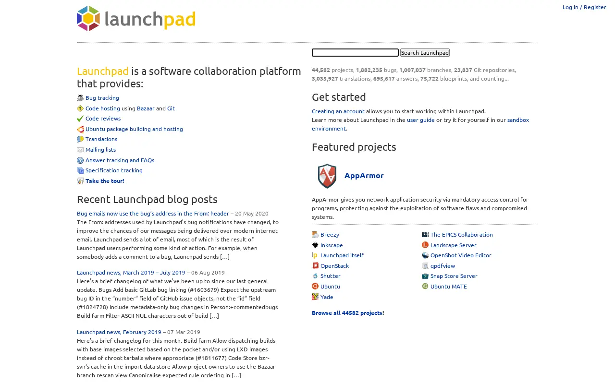Open the Ubuntu package building and hosting link
Viewport: 615px width, 384px height.
pyautogui.click(x=134, y=129)
